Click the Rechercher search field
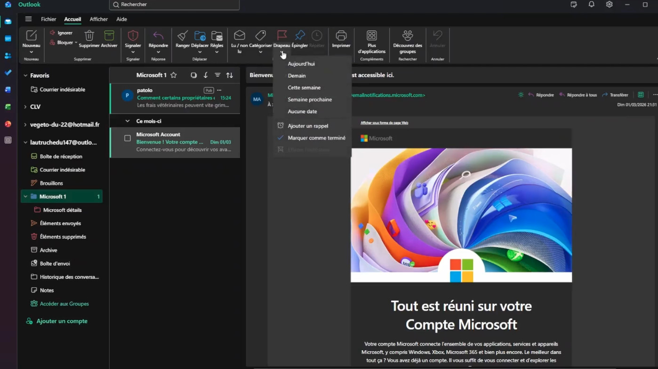The height and width of the screenshot is (369, 658). (174, 5)
